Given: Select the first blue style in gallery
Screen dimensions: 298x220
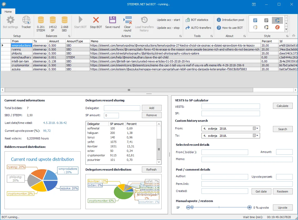Looking at the screenshot, I should [x=256, y=20].
